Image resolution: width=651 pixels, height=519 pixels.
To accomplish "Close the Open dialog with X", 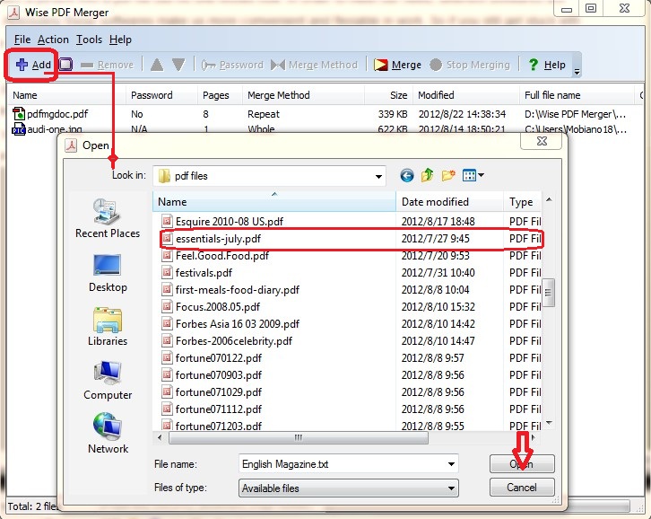I will [542, 141].
